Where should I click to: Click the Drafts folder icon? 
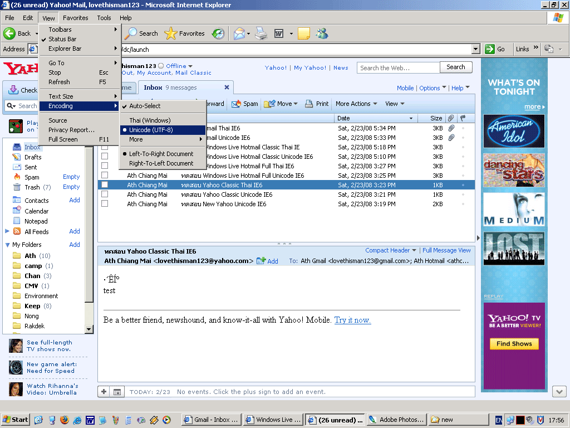[17, 157]
